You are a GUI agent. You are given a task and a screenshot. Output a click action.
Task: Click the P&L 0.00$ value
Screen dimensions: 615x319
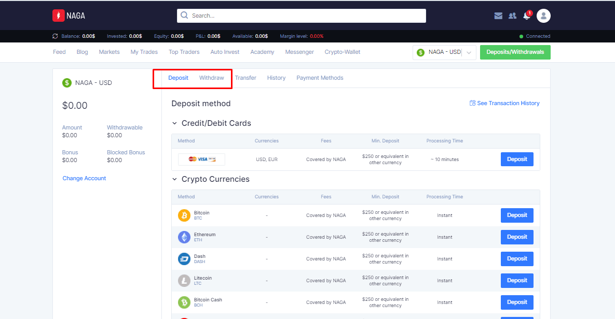point(214,36)
